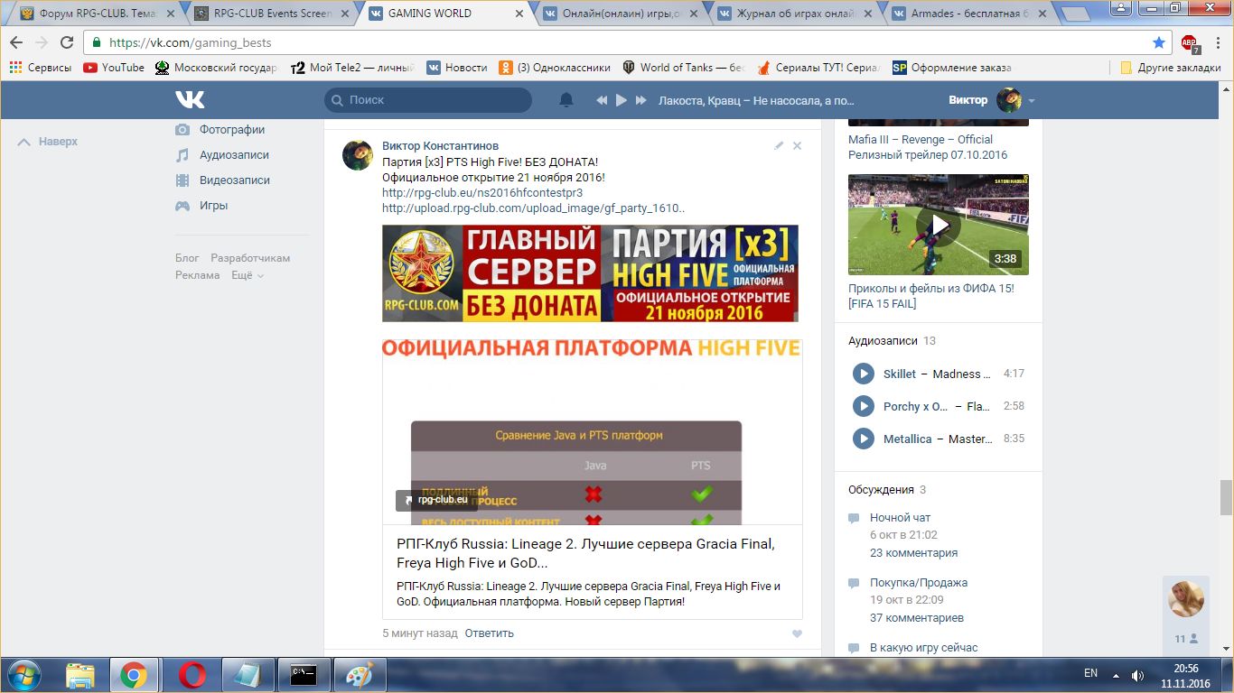The height and width of the screenshot is (693, 1234).
Task: Switch to the Armades tab
Action: pos(968,14)
